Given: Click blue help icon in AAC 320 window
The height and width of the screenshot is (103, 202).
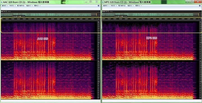Looking at the screenshot, I should 98,6.
